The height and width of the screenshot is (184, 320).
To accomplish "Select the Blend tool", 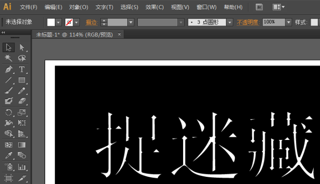I will [x=22, y=156].
